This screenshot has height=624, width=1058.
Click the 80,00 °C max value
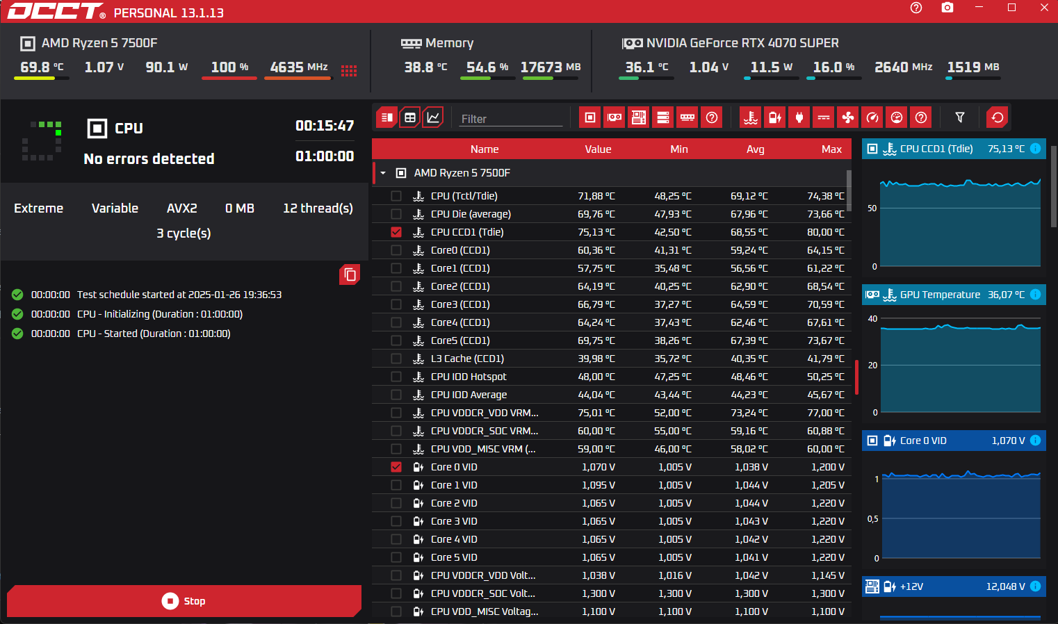coord(826,232)
